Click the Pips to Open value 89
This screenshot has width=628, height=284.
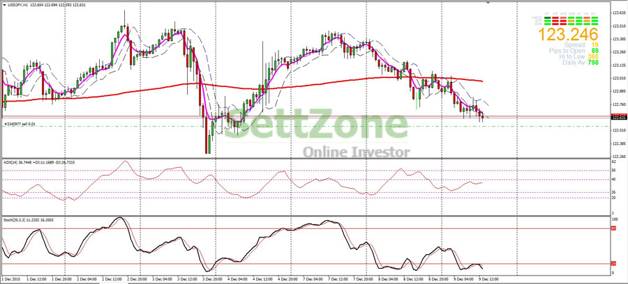coord(595,51)
